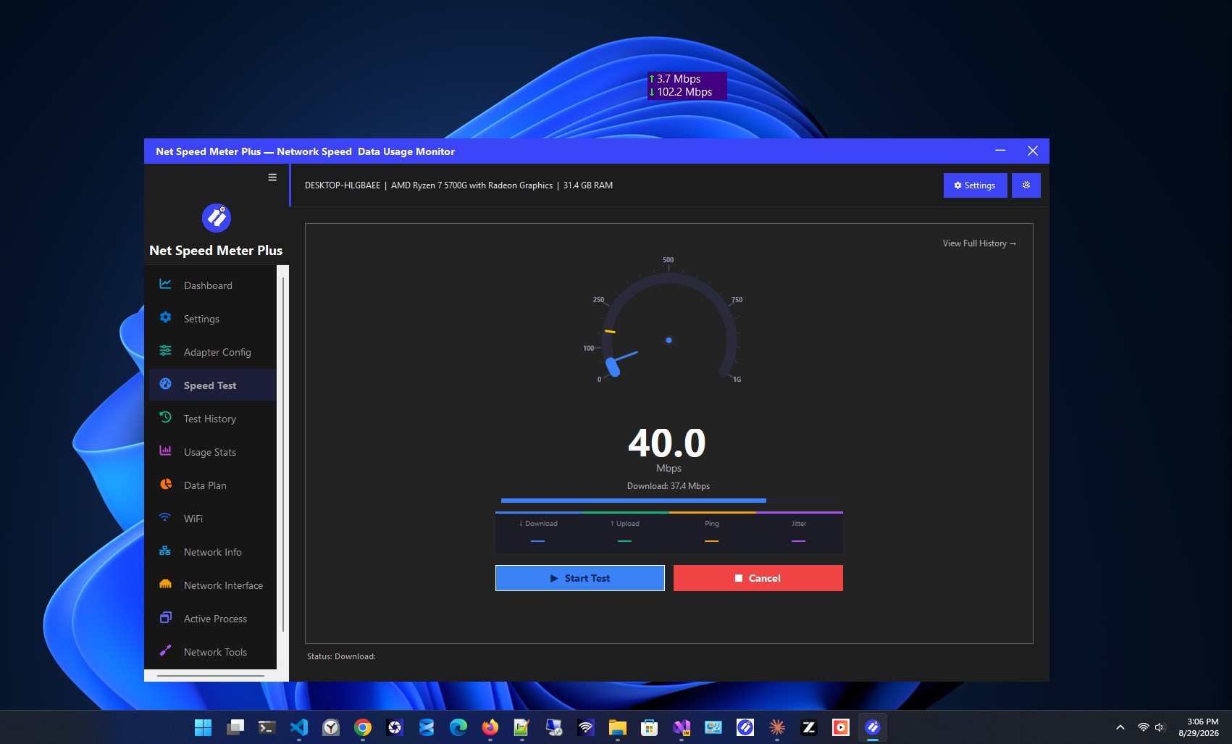The image size is (1232, 744).
Task: Minimize the Net Speed Meter Plus window
Action: click(x=1000, y=151)
